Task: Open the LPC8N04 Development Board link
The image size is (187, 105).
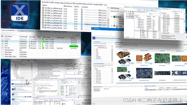Action: tap(179, 80)
